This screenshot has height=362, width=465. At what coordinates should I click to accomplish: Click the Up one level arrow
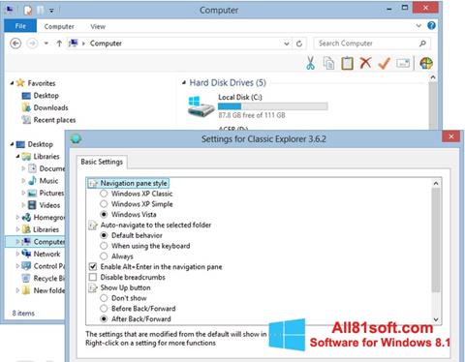59,44
